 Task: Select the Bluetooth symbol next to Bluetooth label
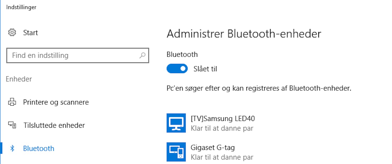click(12, 148)
